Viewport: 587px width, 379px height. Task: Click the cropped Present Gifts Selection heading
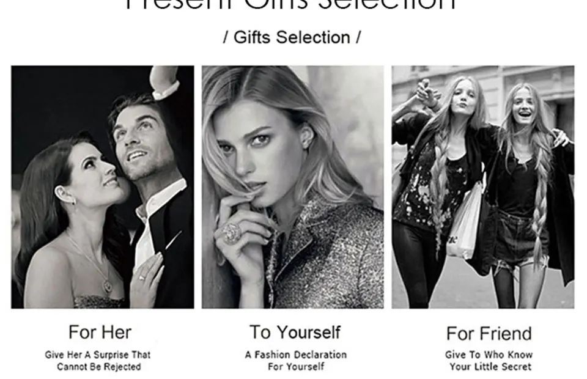[x=290, y=6]
